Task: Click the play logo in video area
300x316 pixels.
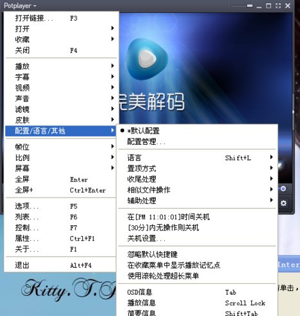Action: tap(147, 59)
